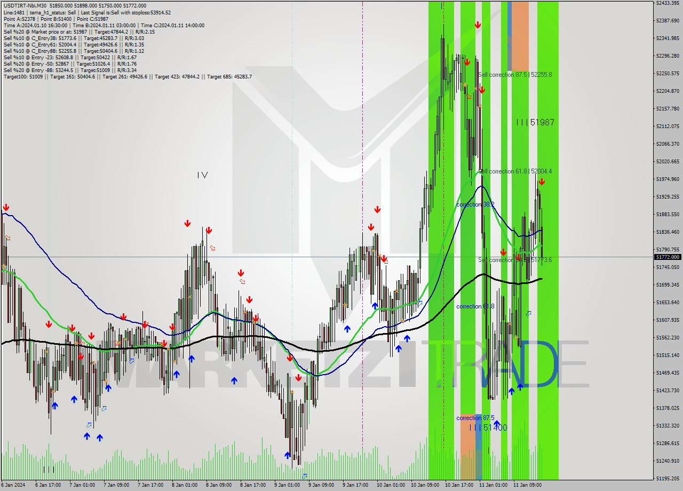This screenshot has height=491, width=683.
Task: Click the 51974.960 price axis label
Action: point(668,179)
